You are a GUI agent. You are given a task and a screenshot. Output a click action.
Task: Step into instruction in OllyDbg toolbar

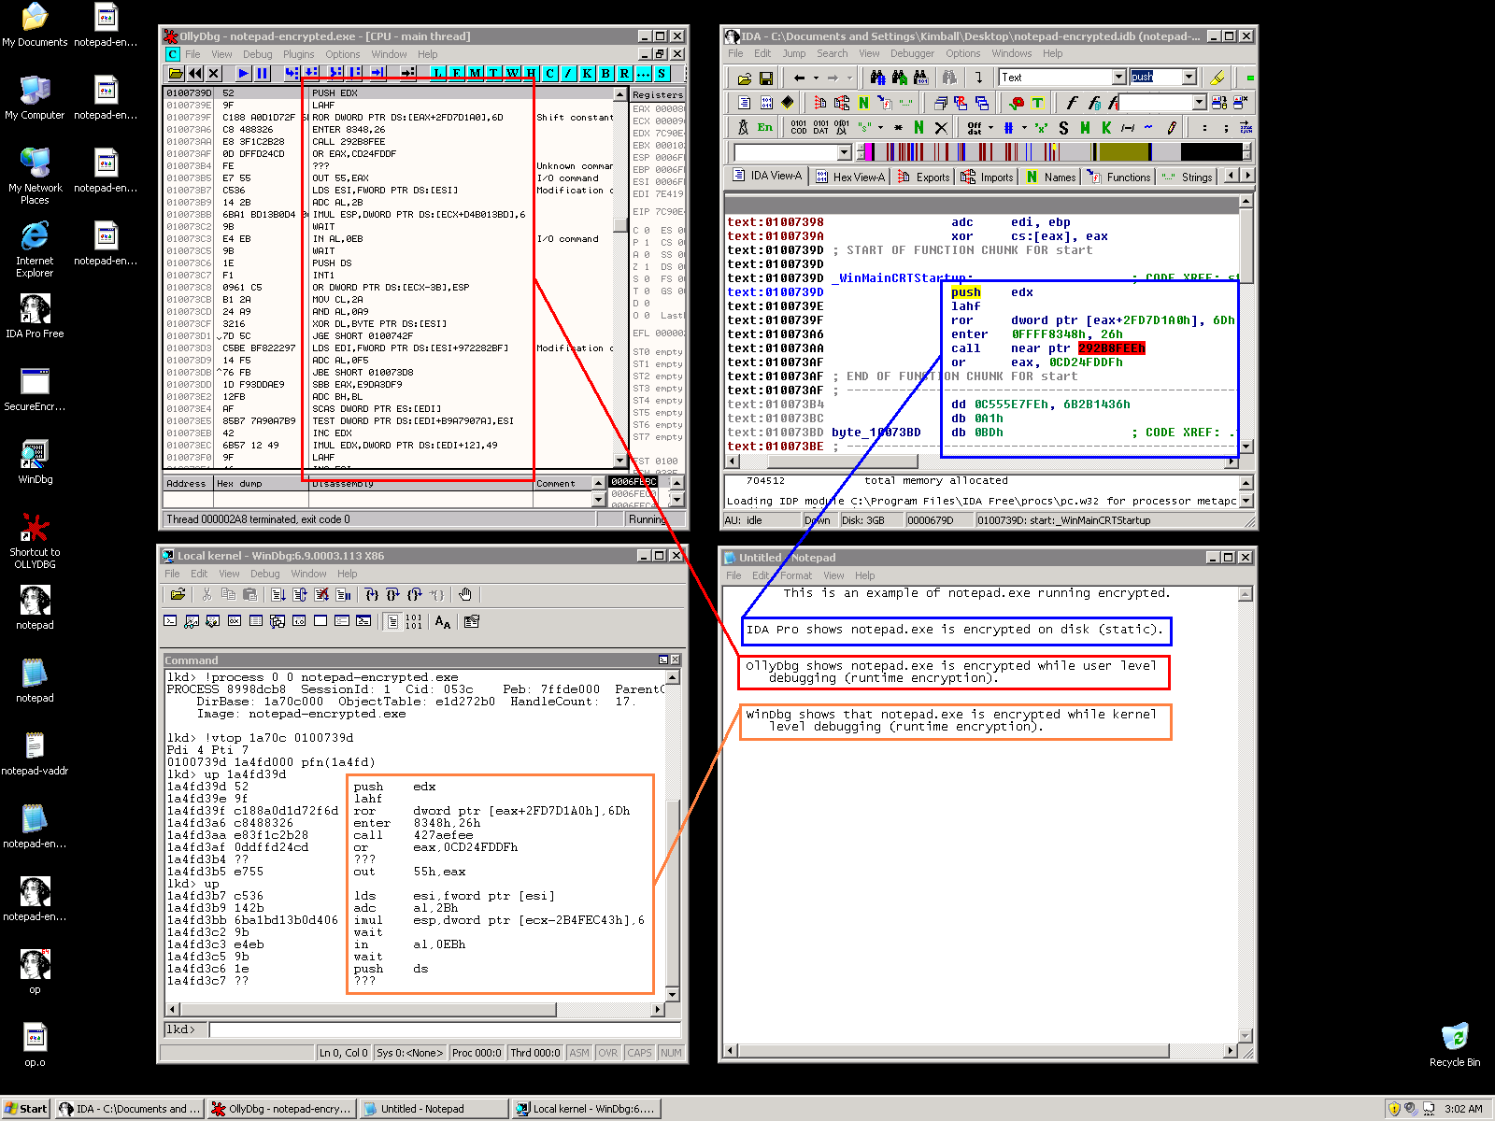click(292, 73)
